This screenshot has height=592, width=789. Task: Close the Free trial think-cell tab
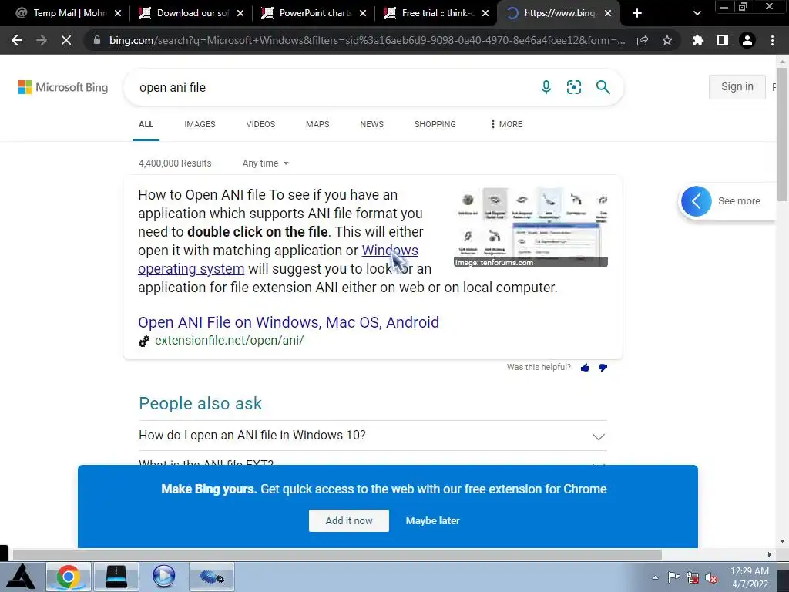coord(485,13)
